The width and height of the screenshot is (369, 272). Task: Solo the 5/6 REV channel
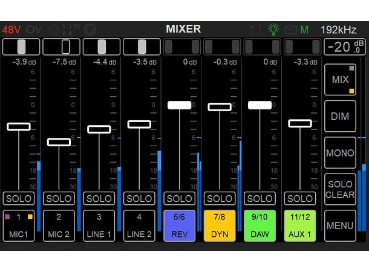click(179, 199)
